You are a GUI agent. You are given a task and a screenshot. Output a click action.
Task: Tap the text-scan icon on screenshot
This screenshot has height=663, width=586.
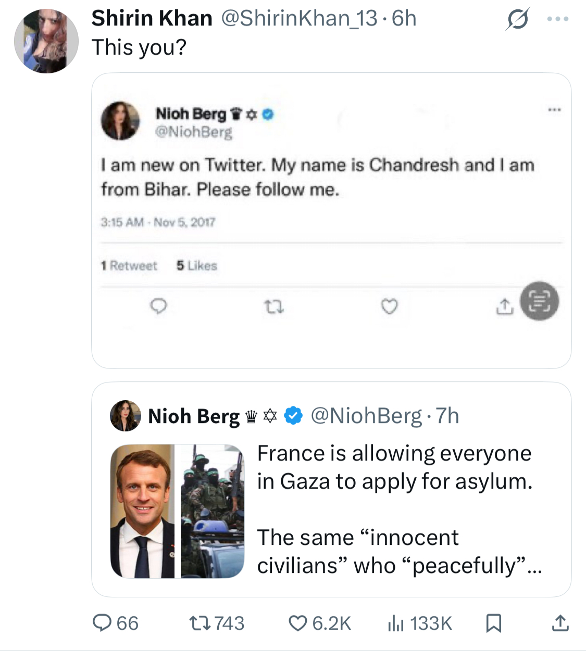click(539, 301)
